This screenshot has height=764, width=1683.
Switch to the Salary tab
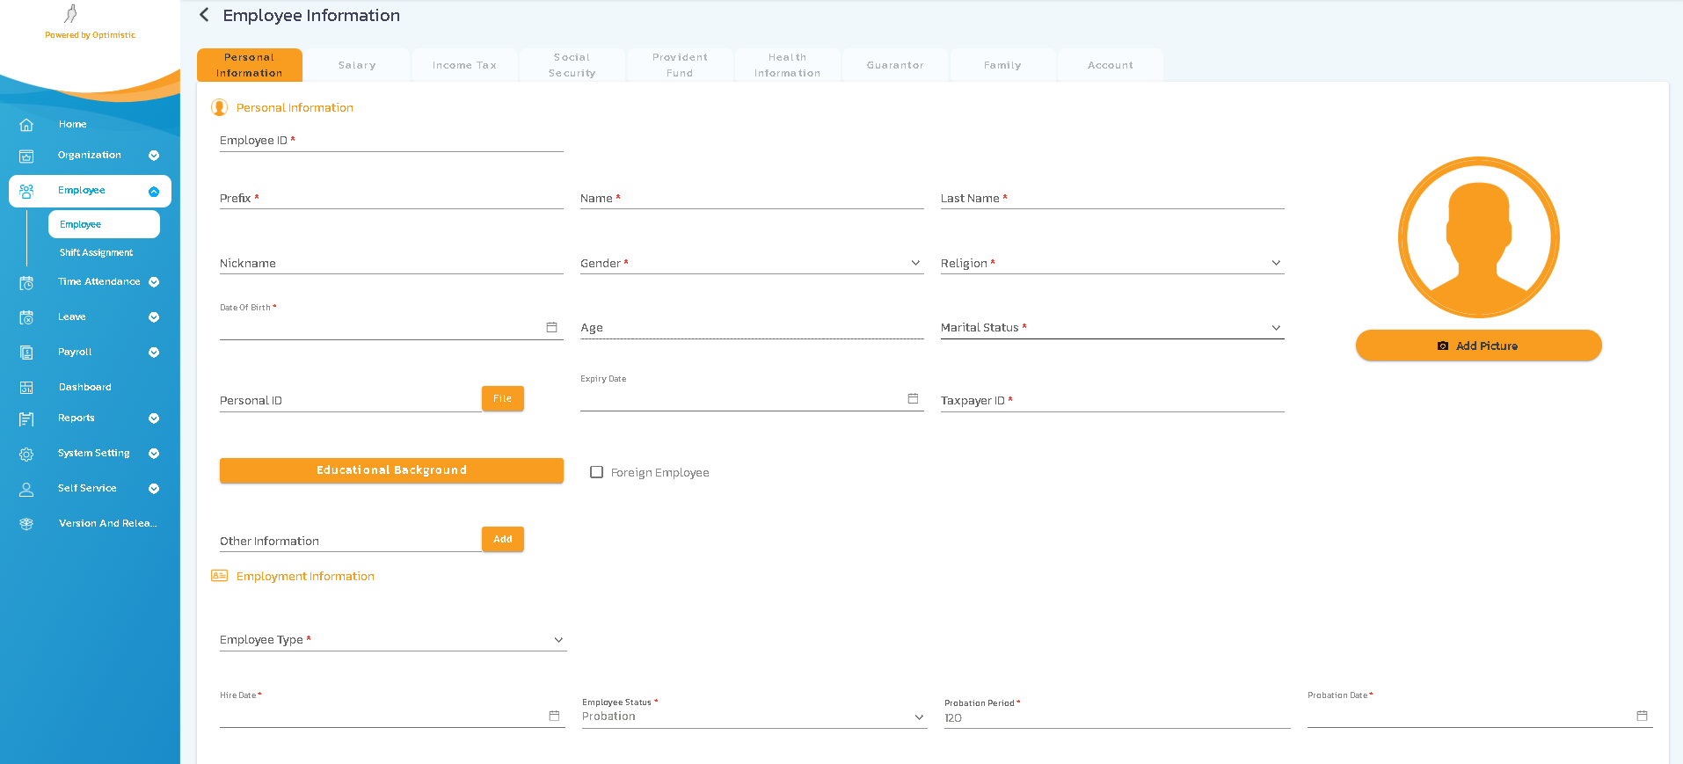(357, 65)
